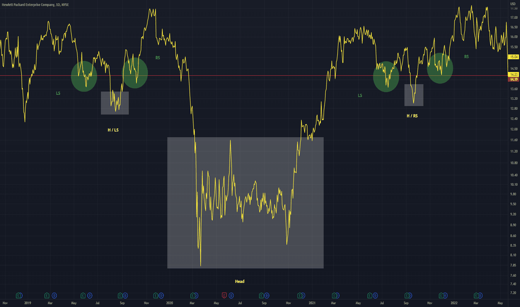The height and width of the screenshot is (307, 520).
Task: Click the red 14.19 price line tag
Action: click(x=514, y=79)
